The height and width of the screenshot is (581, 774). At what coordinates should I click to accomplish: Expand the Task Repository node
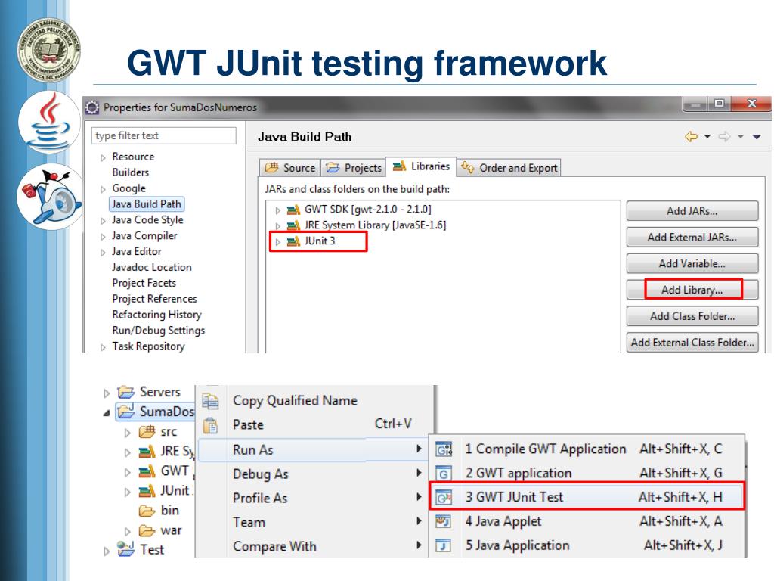click(103, 347)
